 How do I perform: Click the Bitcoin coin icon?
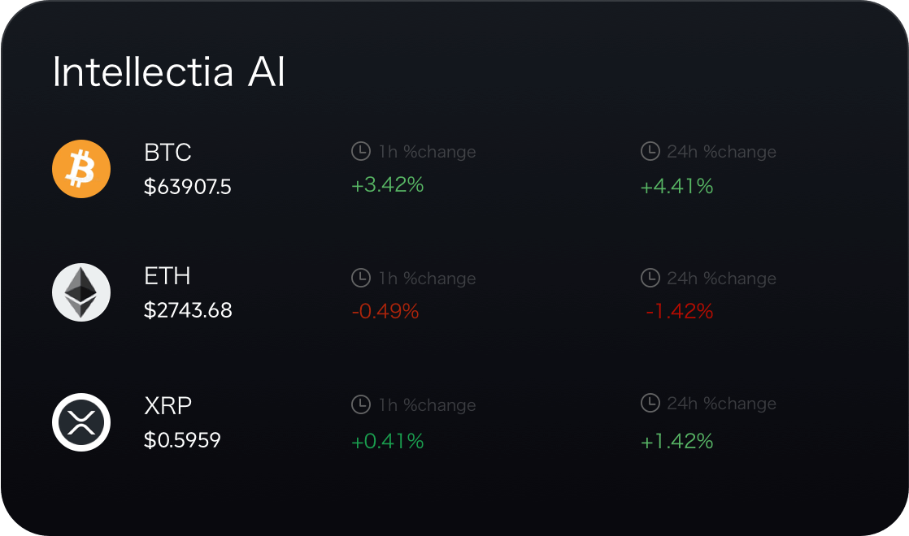coord(80,168)
